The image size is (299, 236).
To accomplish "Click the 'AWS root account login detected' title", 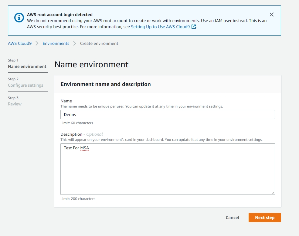I will point(60,15).
